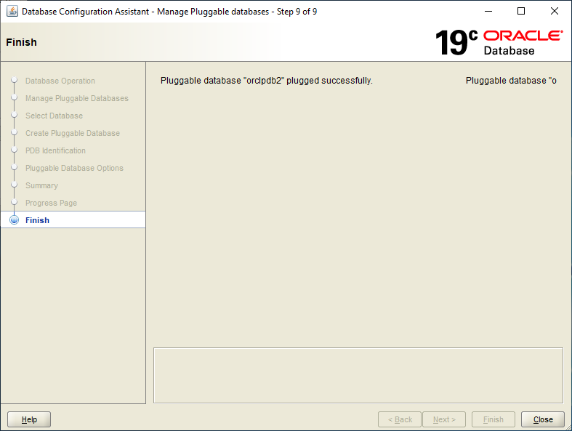
Task: Click the Close button
Action: (542, 419)
